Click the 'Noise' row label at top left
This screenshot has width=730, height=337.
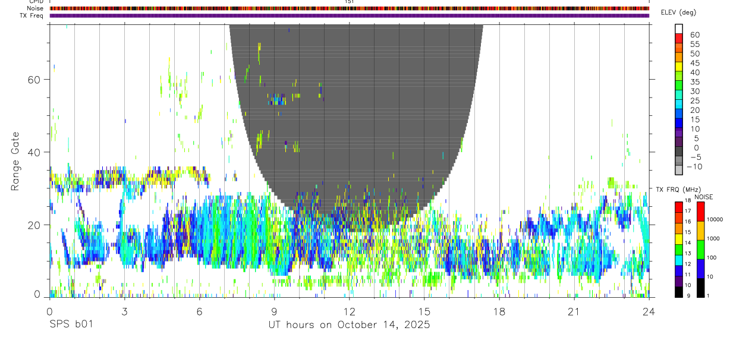(36, 8)
